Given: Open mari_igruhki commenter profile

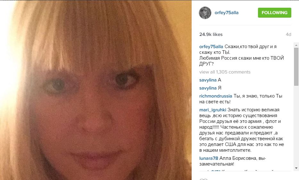Looking at the screenshot, I should pos(212,110).
